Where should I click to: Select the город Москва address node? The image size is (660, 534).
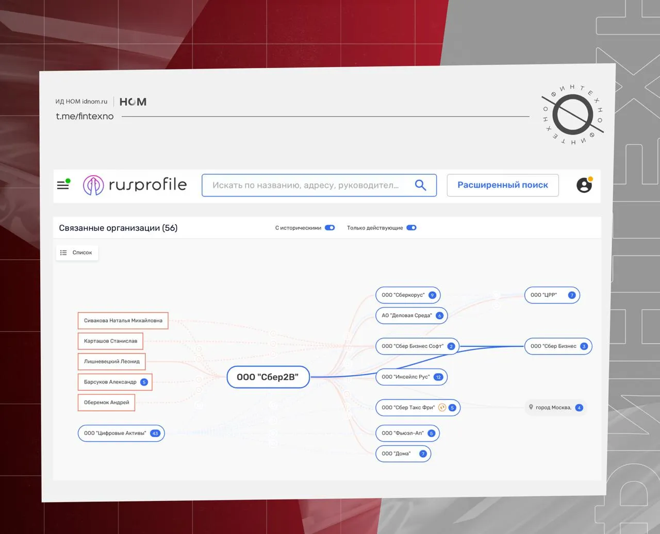point(556,408)
